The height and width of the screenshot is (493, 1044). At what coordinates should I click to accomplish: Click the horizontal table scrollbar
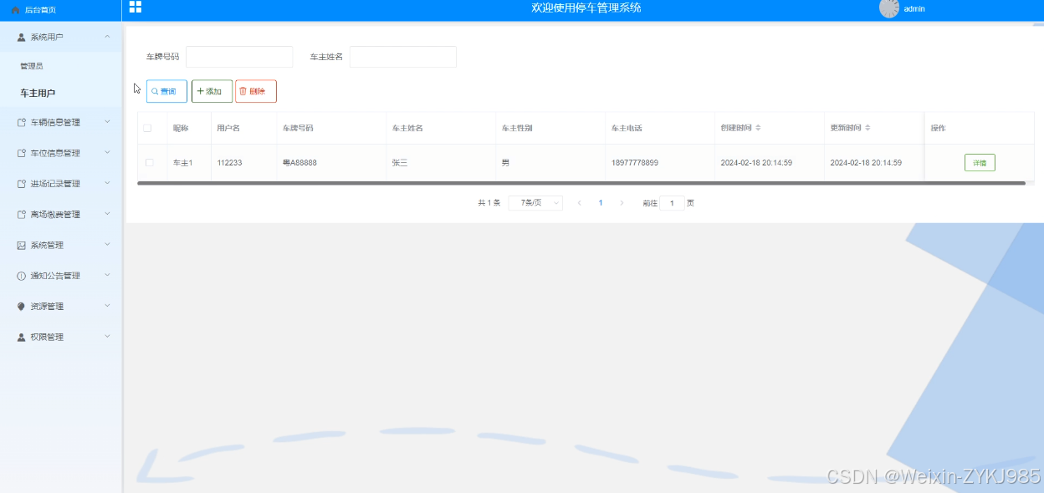(x=581, y=182)
